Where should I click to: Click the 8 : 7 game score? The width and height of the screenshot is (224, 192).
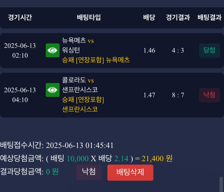tap(178, 95)
